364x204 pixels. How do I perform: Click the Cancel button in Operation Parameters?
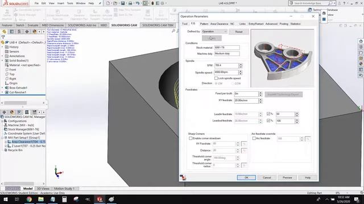click(267, 177)
